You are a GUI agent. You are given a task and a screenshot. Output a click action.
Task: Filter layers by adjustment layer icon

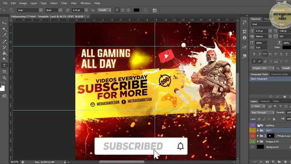[x=275, y=106]
